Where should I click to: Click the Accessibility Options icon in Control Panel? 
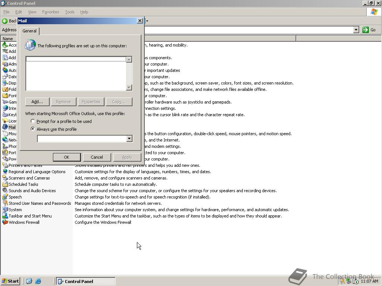click(5, 45)
